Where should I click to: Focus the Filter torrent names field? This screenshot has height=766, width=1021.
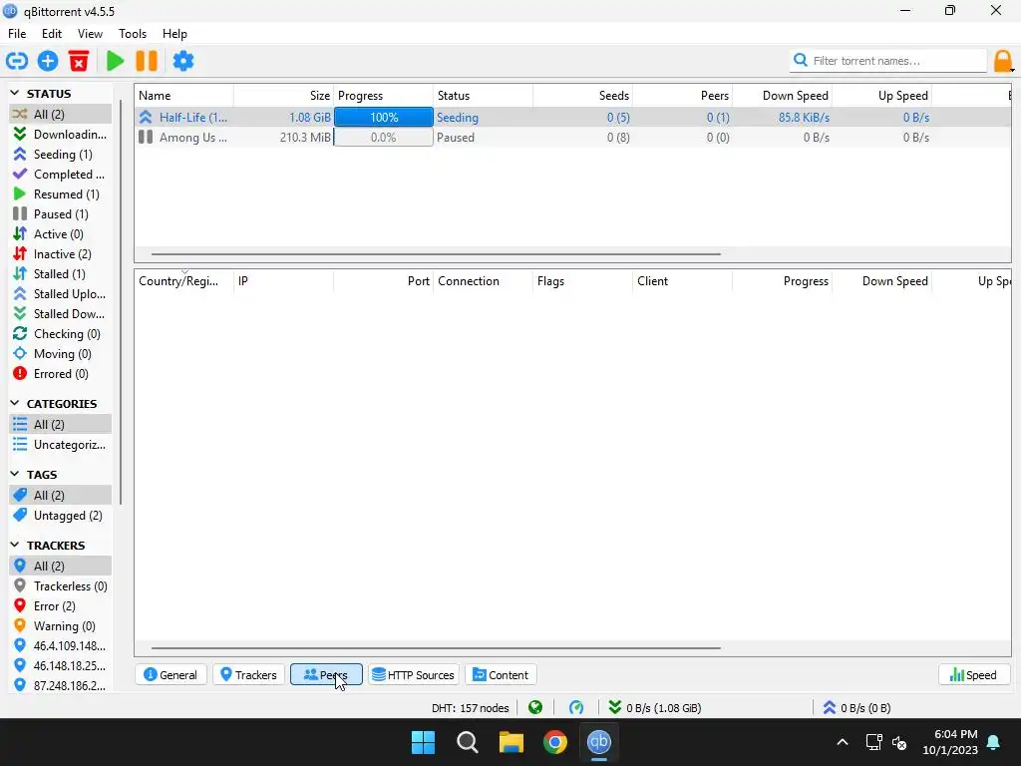[888, 61]
